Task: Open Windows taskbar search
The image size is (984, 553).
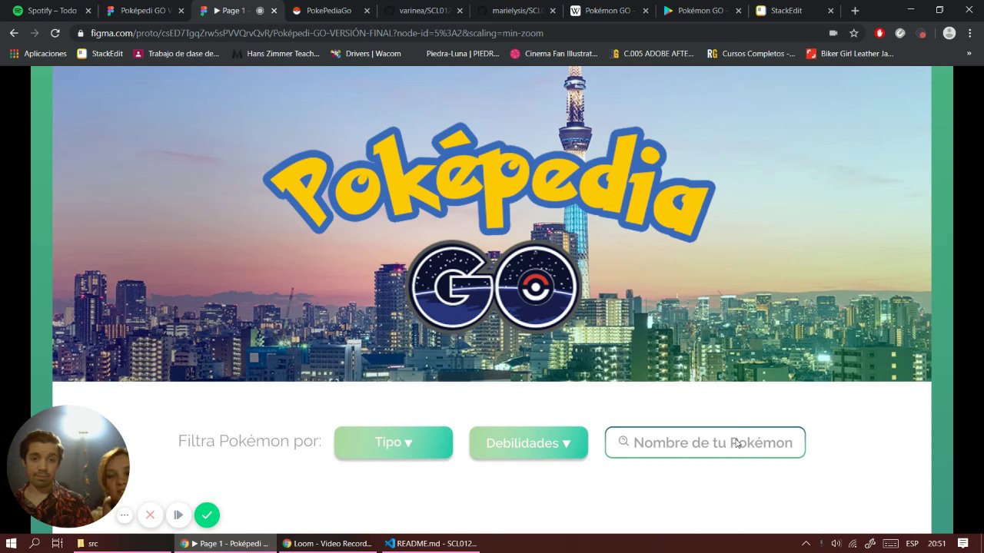Action: (35, 543)
